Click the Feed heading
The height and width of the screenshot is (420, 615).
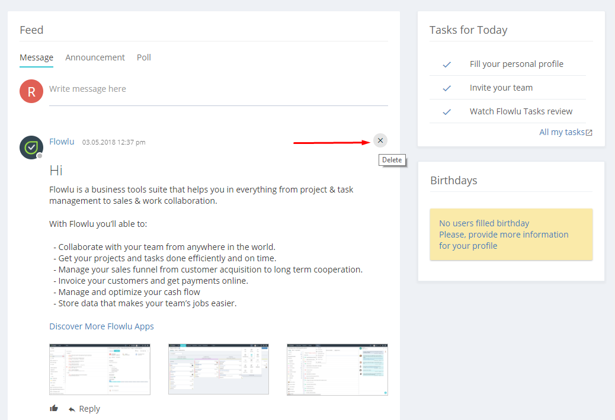point(31,30)
